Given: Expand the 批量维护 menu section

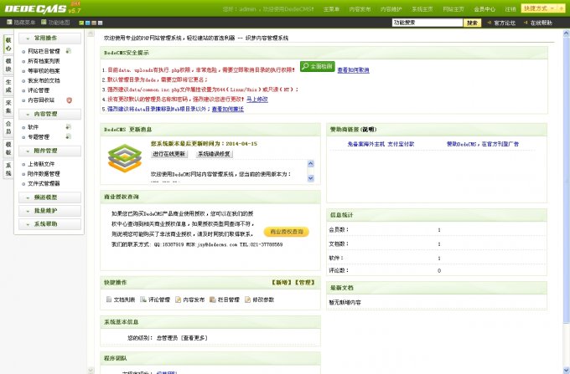Looking at the screenshot, I should pyautogui.click(x=49, y=211).
